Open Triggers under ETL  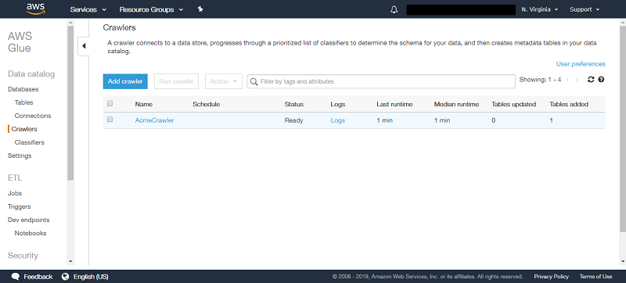(19, 206)
